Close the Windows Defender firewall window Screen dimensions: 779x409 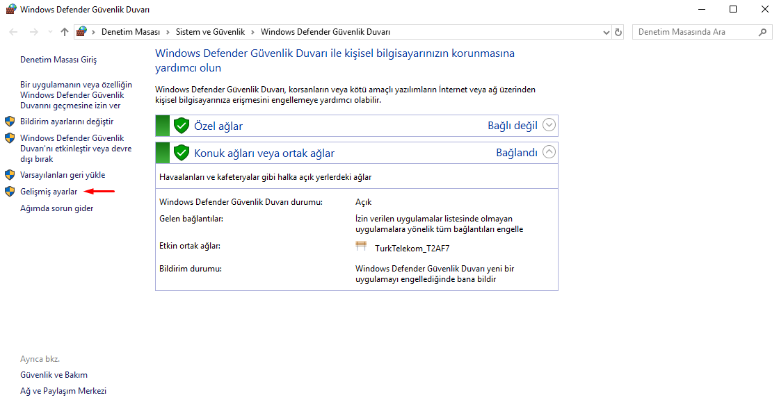coord(765,10)
